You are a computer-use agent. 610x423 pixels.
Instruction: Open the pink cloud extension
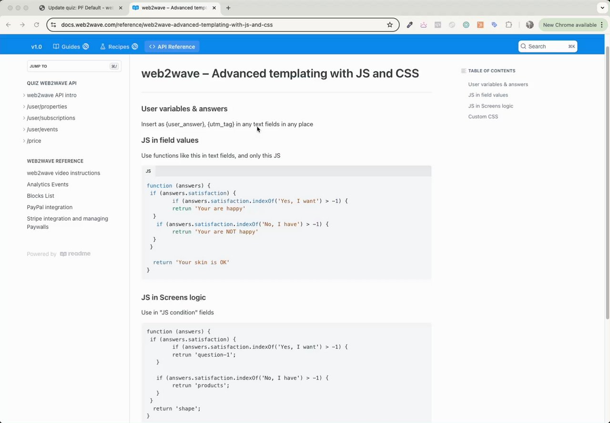(x=423, y=25)
